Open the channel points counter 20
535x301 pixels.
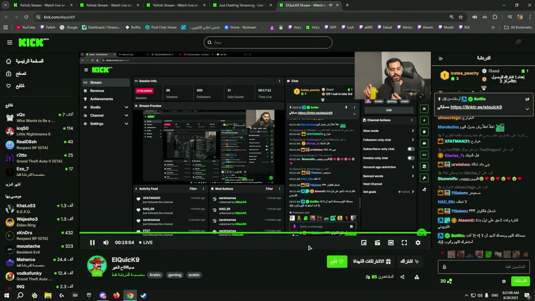[x=446, y=281]
